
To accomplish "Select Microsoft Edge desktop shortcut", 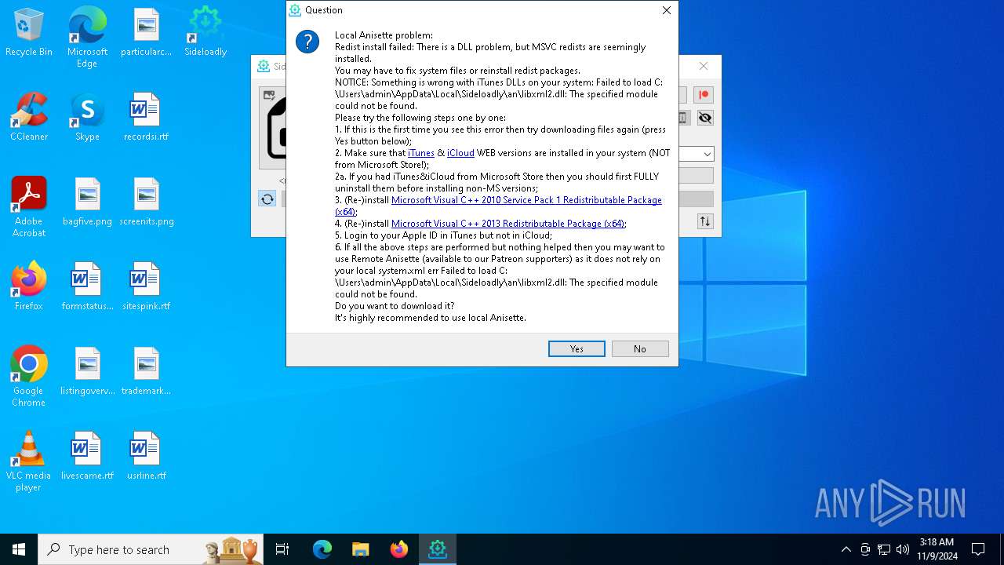I will (87, 38).
